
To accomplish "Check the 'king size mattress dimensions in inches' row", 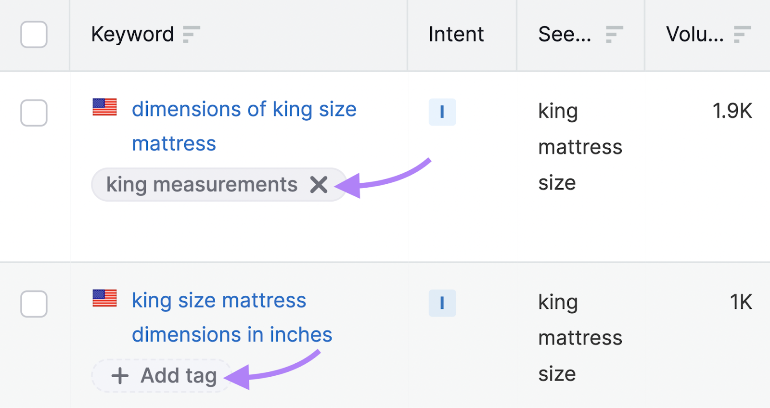I will [34, 304].
